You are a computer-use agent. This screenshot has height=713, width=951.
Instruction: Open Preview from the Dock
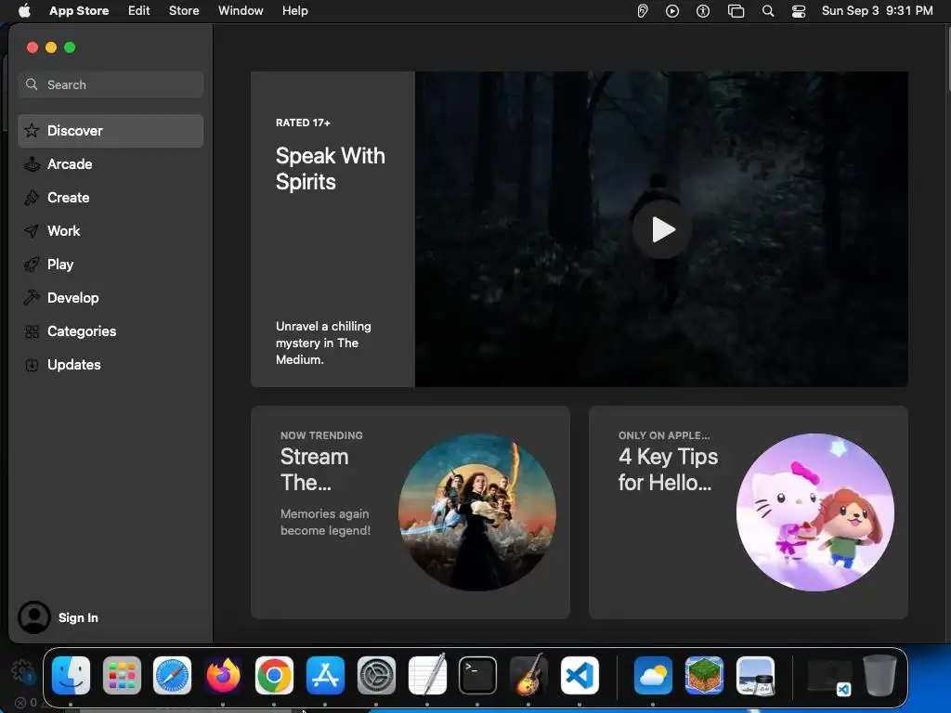(x=755, y=675)
